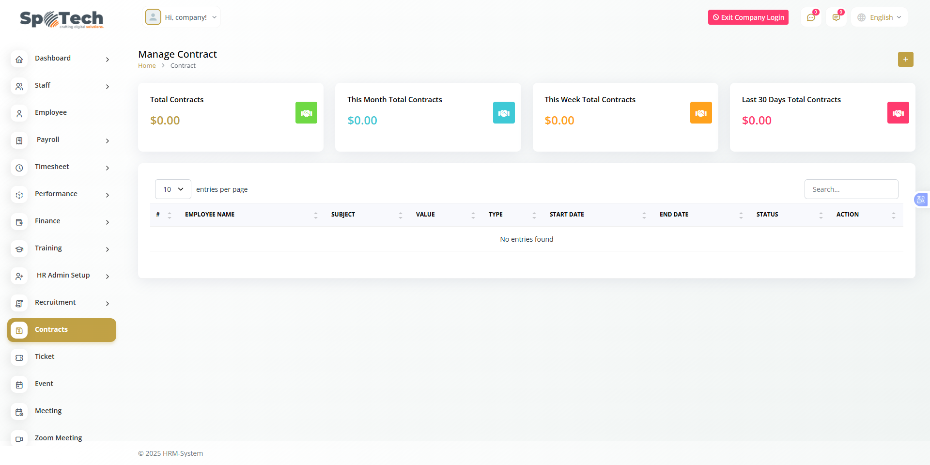Open the notifications icon in header
Viewport: 930px width, 465px height.
click(836, 17)
